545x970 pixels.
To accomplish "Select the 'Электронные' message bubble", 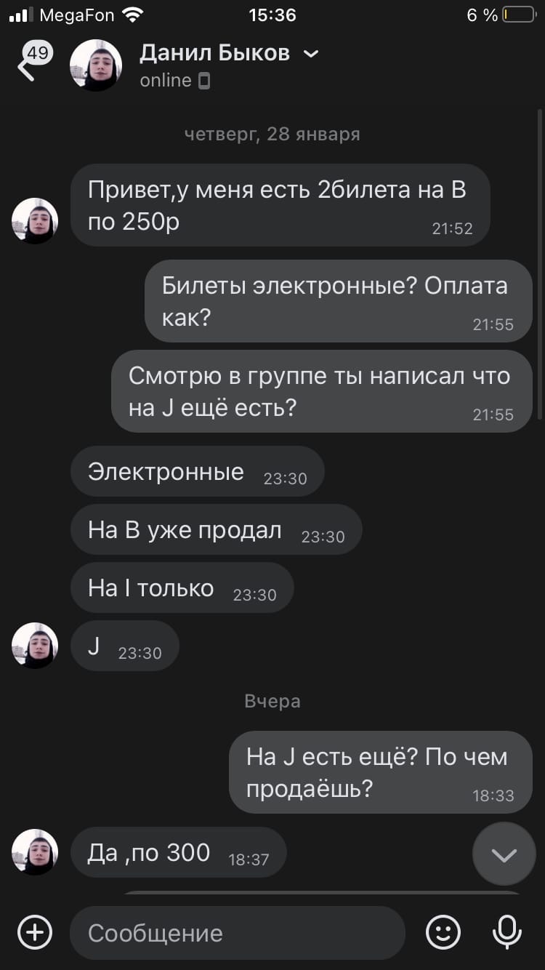I will (x=197, y=472).
